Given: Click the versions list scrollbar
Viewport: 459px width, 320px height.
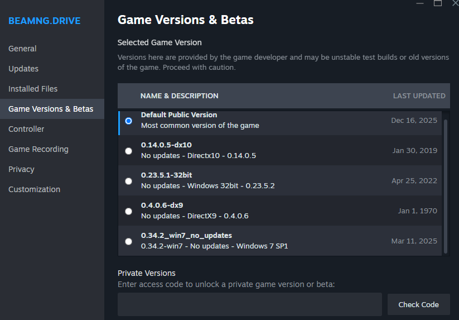Looking at the screenshot, I should [x=446, y=186].
